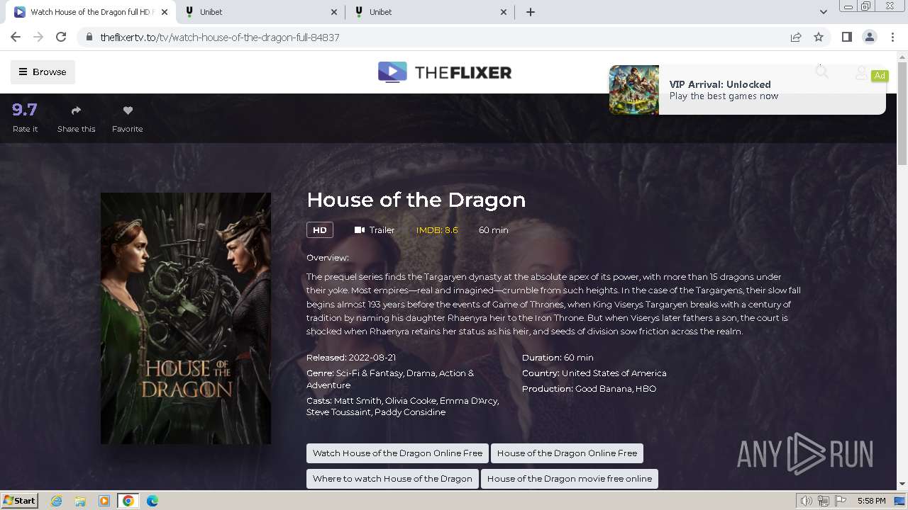Open HBO production link
The image size is (908, 510).
(x=646, y=388)
